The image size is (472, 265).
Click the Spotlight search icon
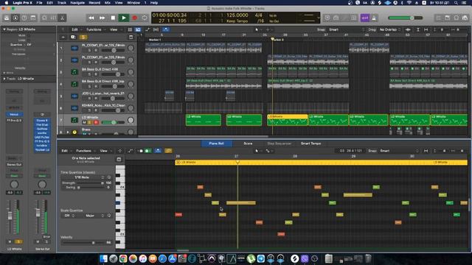(x=456, y=3)
